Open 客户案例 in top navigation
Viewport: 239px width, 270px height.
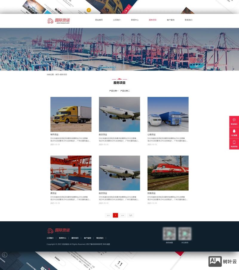point(171,20)
